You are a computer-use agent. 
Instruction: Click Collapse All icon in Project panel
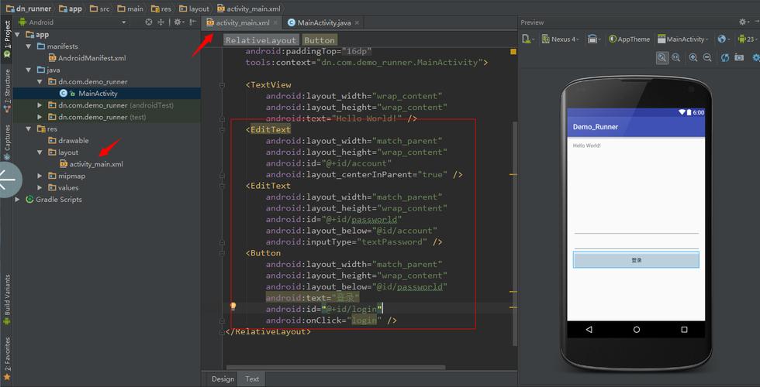click(x=161, y=22)
